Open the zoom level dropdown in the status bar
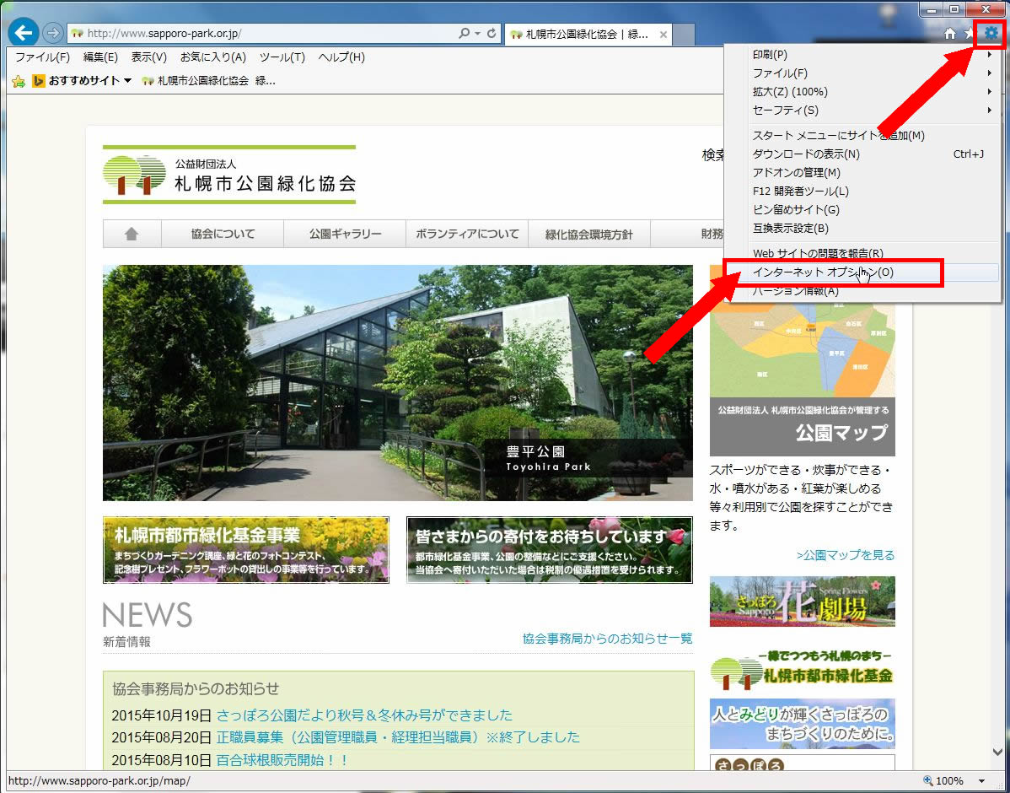This screenshot has height=793, width=1010. click(981, 781)
